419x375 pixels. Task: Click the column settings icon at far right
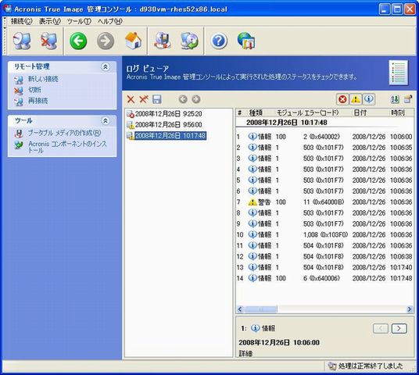point(408,99)
